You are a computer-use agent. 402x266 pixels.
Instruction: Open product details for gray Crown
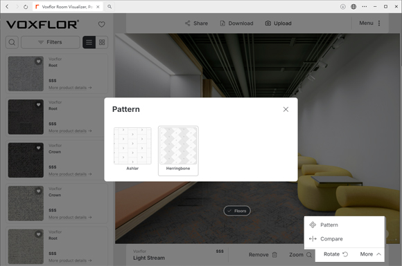click(x=70, y=217)
